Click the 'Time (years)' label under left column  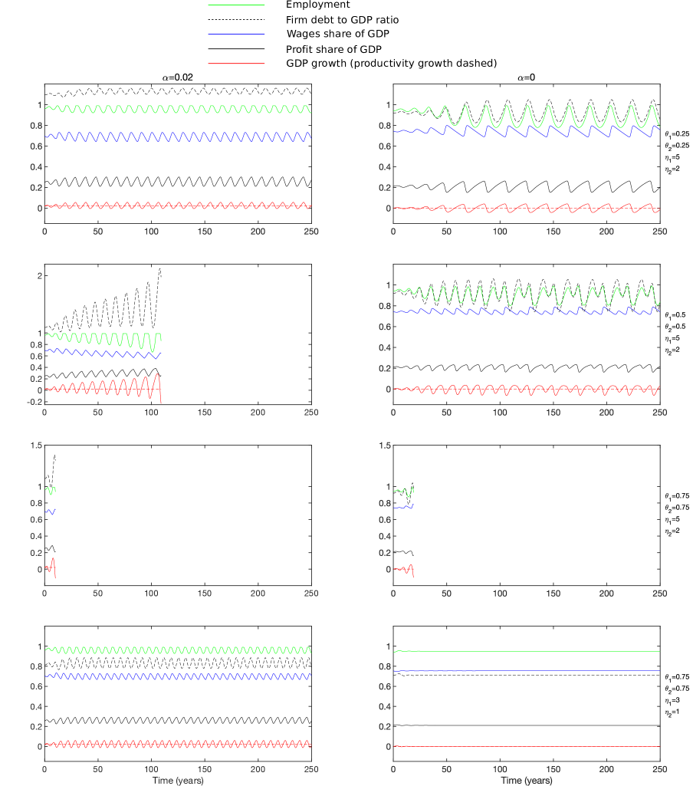click(178, 781)
